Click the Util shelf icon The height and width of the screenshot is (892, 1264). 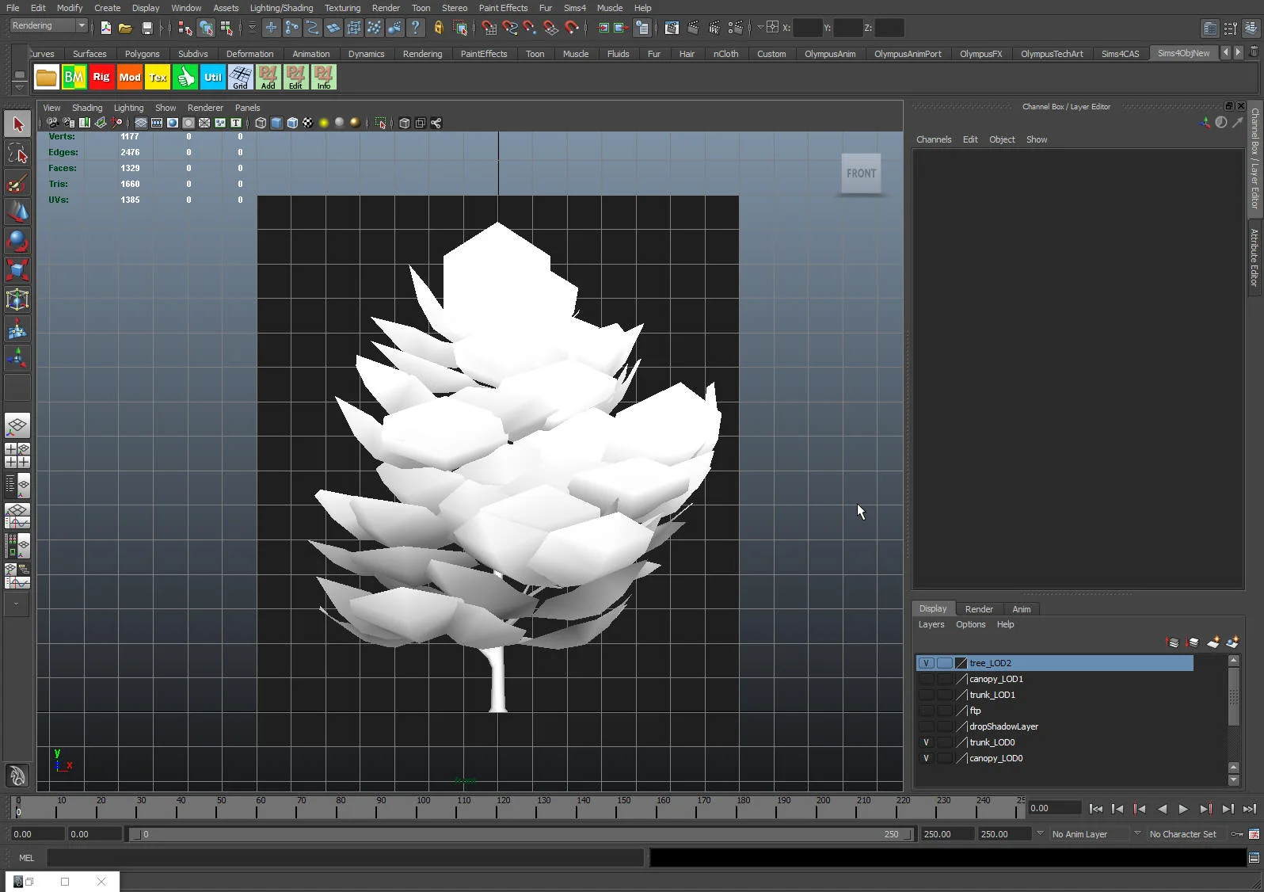212,77
